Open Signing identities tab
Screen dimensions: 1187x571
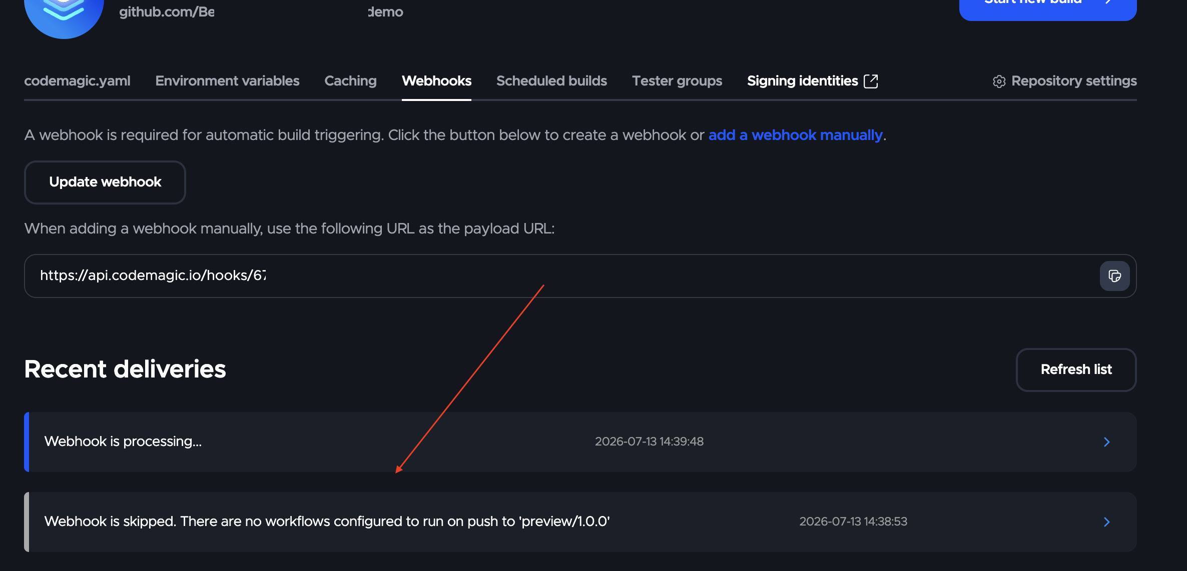(802, 81)
